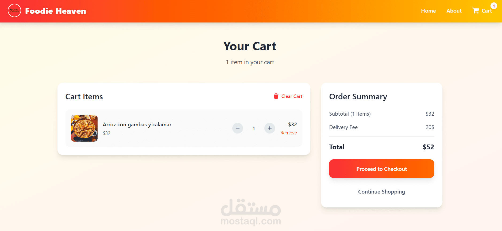502x231 pixels.
Task: Click the red trash can icon
Action: point(276,96)
